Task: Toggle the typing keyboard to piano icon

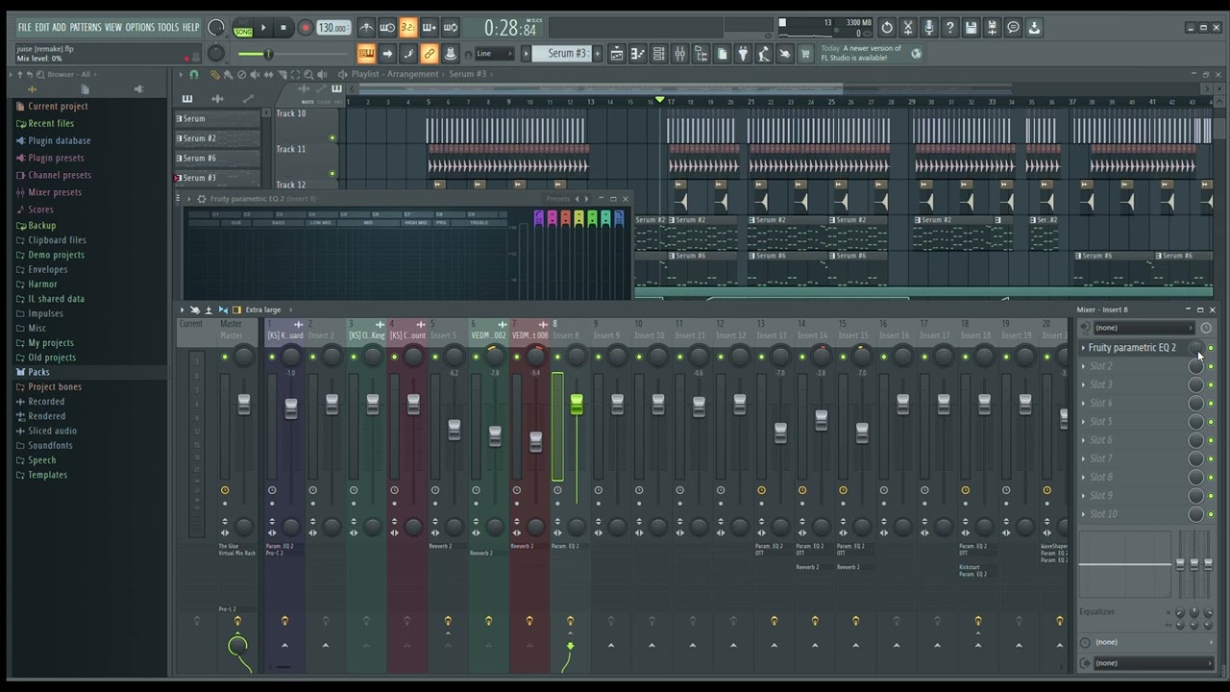Action: (x=366, y=53)
